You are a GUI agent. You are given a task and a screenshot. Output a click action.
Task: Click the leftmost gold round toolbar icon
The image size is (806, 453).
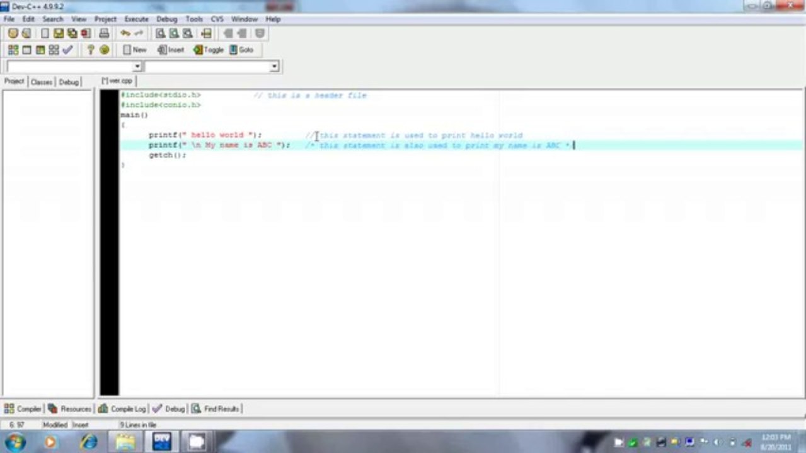(13, 33)
